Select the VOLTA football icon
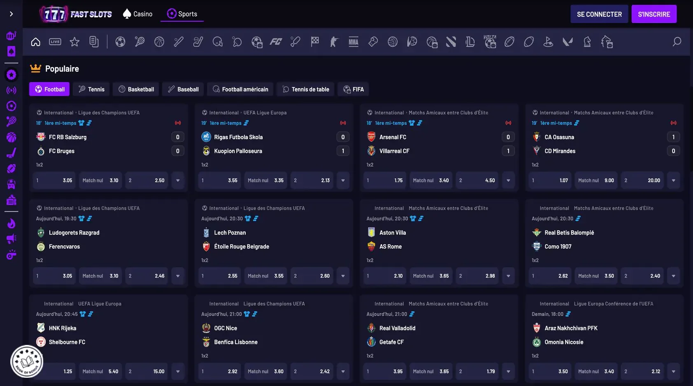 tap(490, 42)
